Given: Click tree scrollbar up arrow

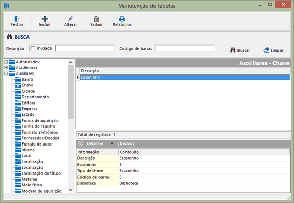Looking at the screenshot, I should (x=71, y=62).
